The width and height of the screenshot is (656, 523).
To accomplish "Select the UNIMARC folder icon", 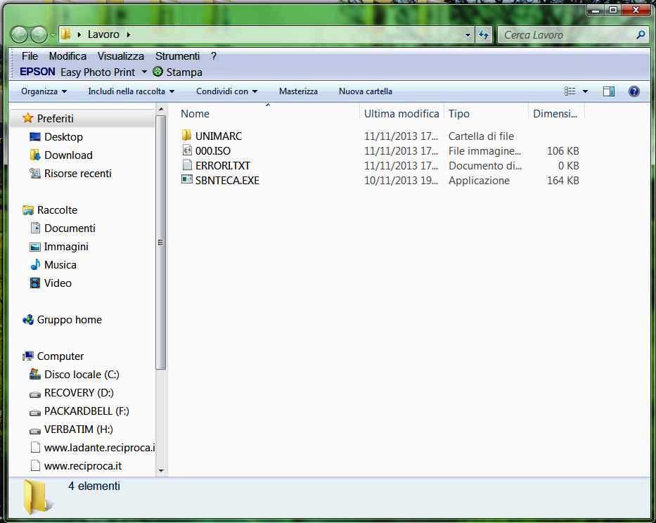I will [x=186, y=136].
